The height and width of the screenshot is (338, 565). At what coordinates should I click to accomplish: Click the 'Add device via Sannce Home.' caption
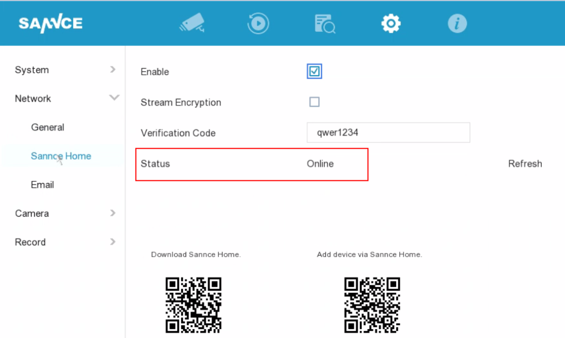coord(369,254)
